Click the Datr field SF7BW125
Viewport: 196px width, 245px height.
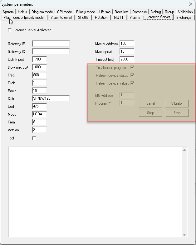pos(51,98)
